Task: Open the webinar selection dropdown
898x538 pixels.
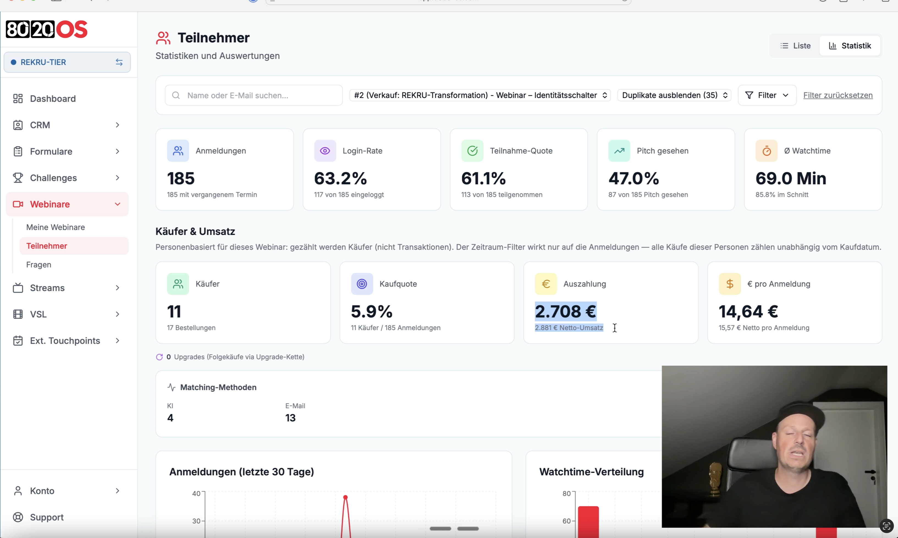Action: (480, 95)
